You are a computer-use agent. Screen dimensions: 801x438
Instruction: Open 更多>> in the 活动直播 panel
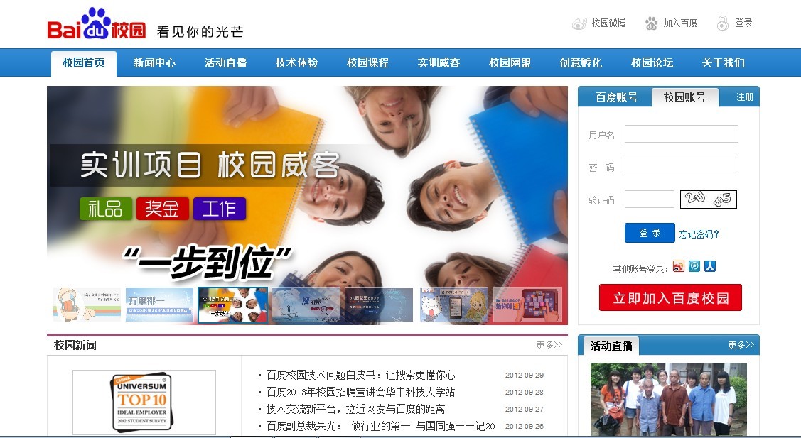(741, 346)
